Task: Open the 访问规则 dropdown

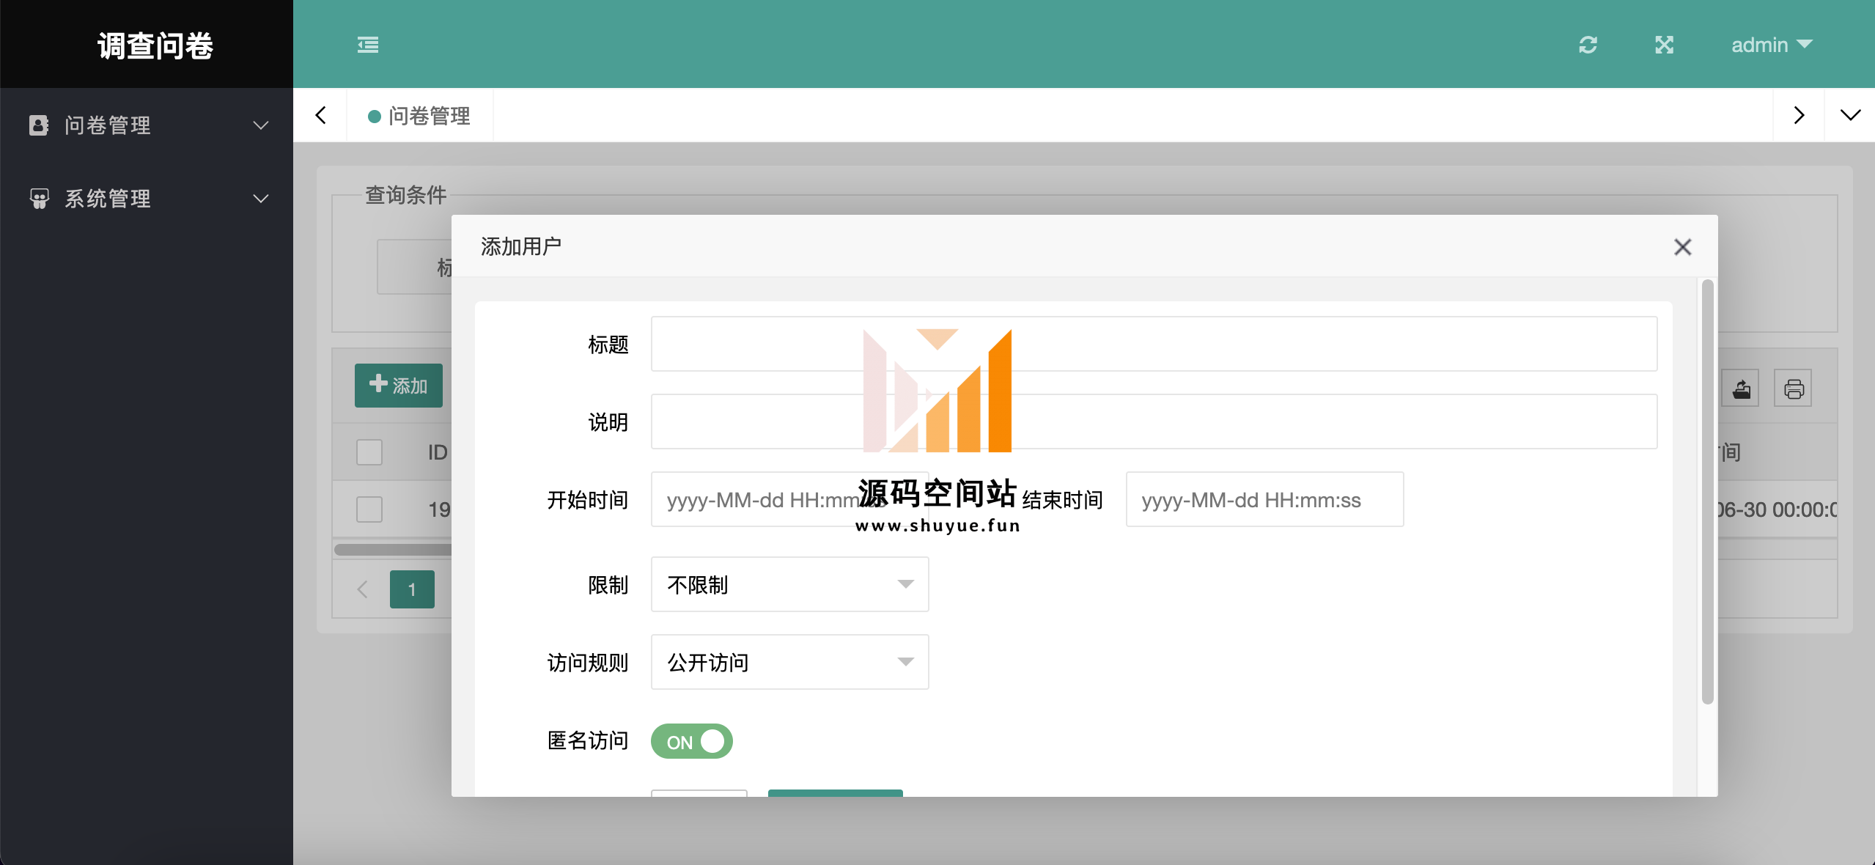Action: click(789, 662)
